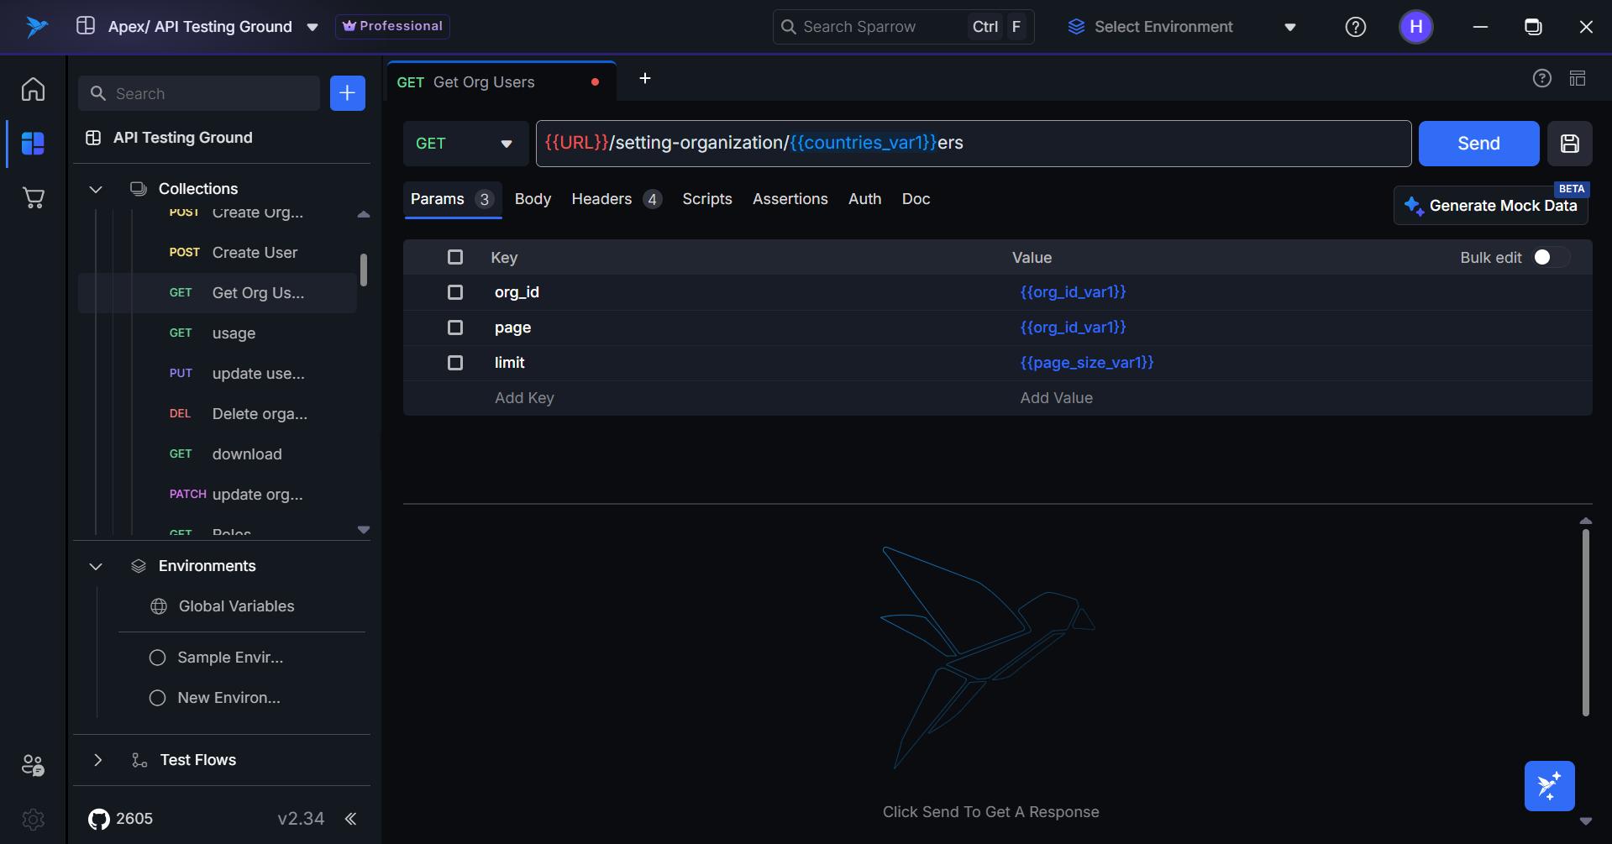Switch to the Headers tab
This screenshot has height=844, width=1612.
pos(601,199)
